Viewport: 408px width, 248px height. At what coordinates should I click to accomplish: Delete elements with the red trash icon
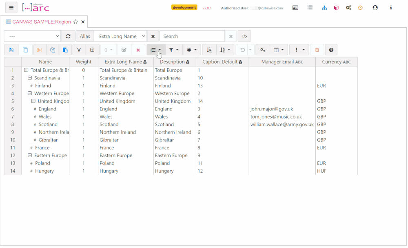317,49
